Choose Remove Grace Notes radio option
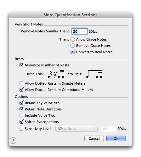Image resolution: width=141 pixels, height=157 pixels. (x=73, y=46)
